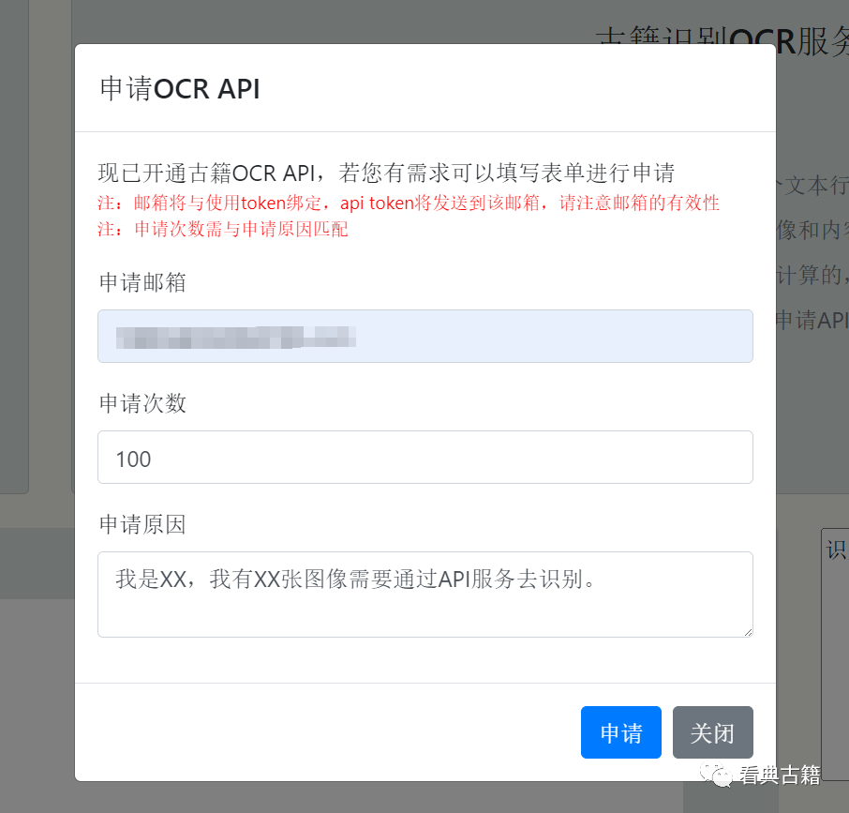
Task: Click the red note about matching application counts
Action: pos(225,229)
